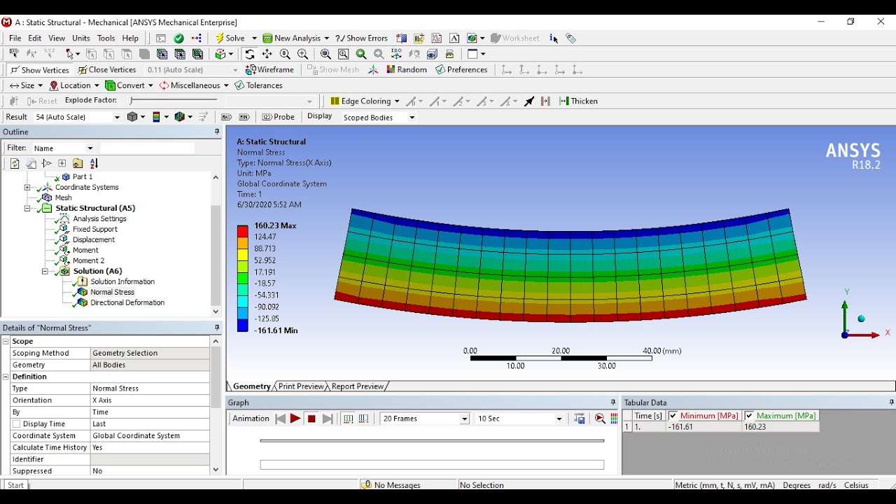The width and height of the screenshot is (896, 504).
Task: Toggle Close Vertices
Action: (107, 70)
